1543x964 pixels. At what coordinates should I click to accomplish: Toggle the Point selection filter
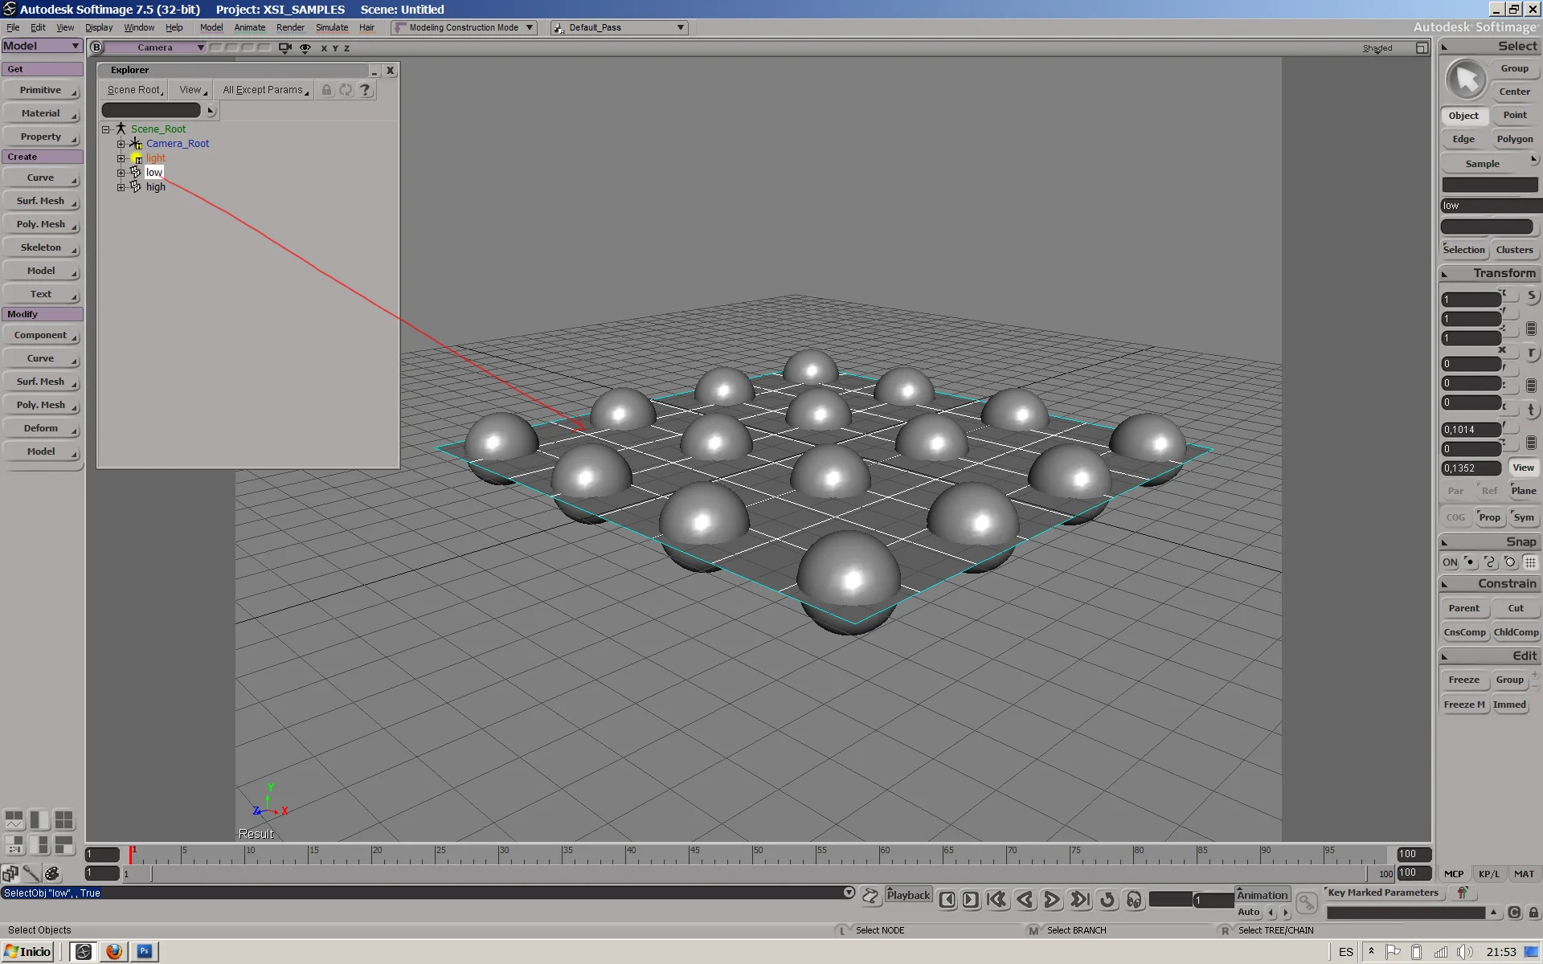pyautogui.click(x=1515, y=115)
